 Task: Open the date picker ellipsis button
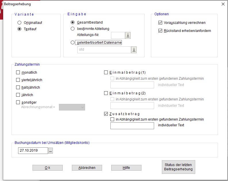pyautogui.click(x=51, y=150)
